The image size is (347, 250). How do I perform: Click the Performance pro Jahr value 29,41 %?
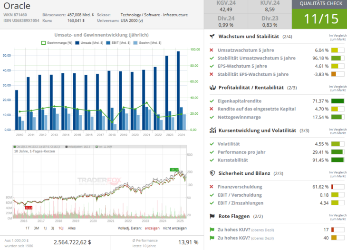[320, 152]
